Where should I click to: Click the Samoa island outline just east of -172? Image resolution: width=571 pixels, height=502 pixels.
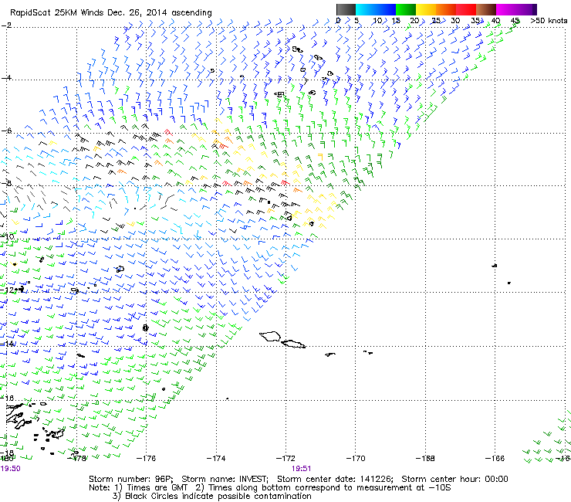[293, 344]
